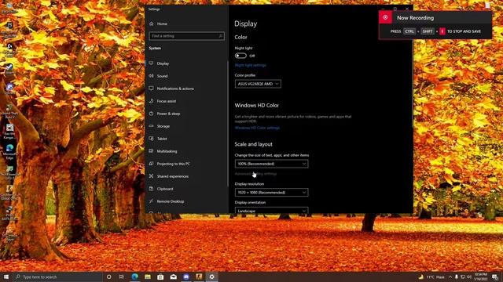Open File Explorer from taskbar
Viewport: 503px width, 282px height.
[148, 277]
